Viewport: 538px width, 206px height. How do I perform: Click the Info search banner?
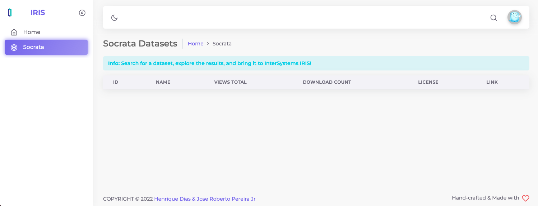click(x=316, y=63)
